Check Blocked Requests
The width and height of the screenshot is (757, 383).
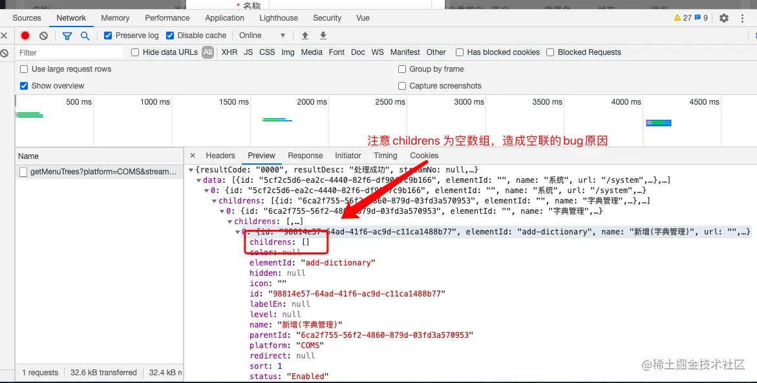(550, 52)
